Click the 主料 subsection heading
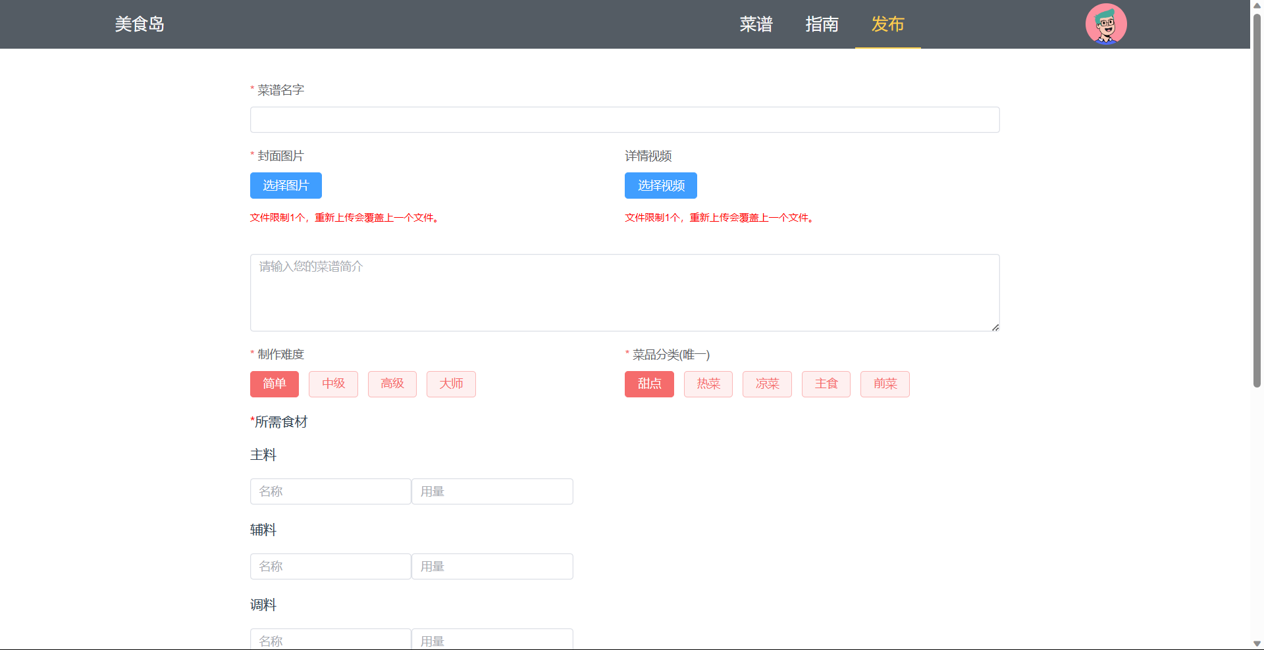This screenshot has width=1264, height=650. 263,455
